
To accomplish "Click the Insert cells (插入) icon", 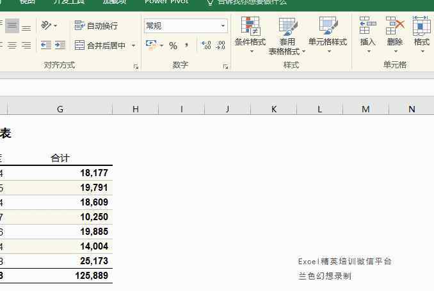I will [367, 26].
